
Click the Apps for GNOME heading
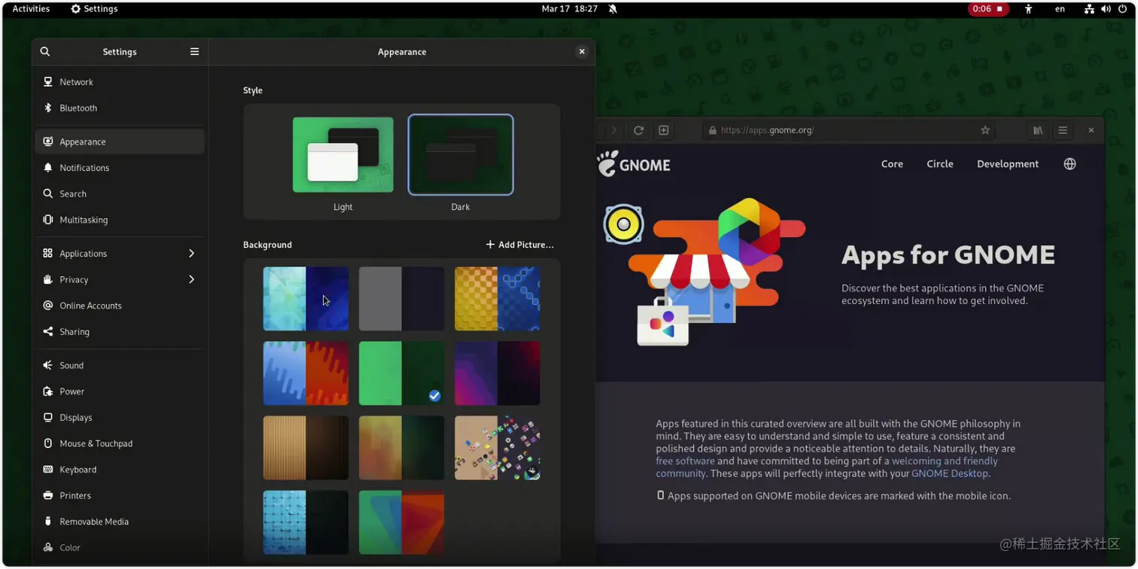948,255
